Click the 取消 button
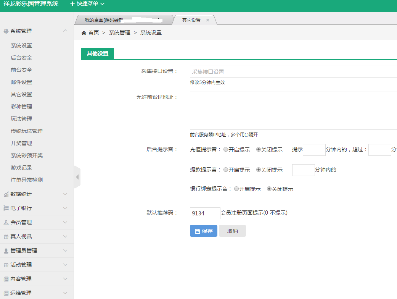This screenshot has height=299, width=397. pos(232,231)
